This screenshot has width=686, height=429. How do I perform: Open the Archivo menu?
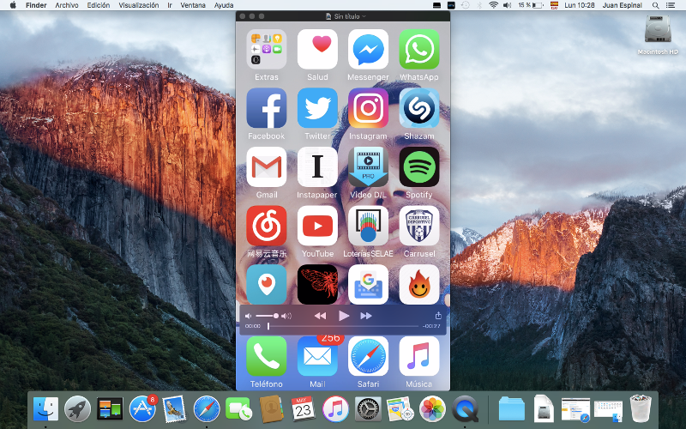coord(67,5)
